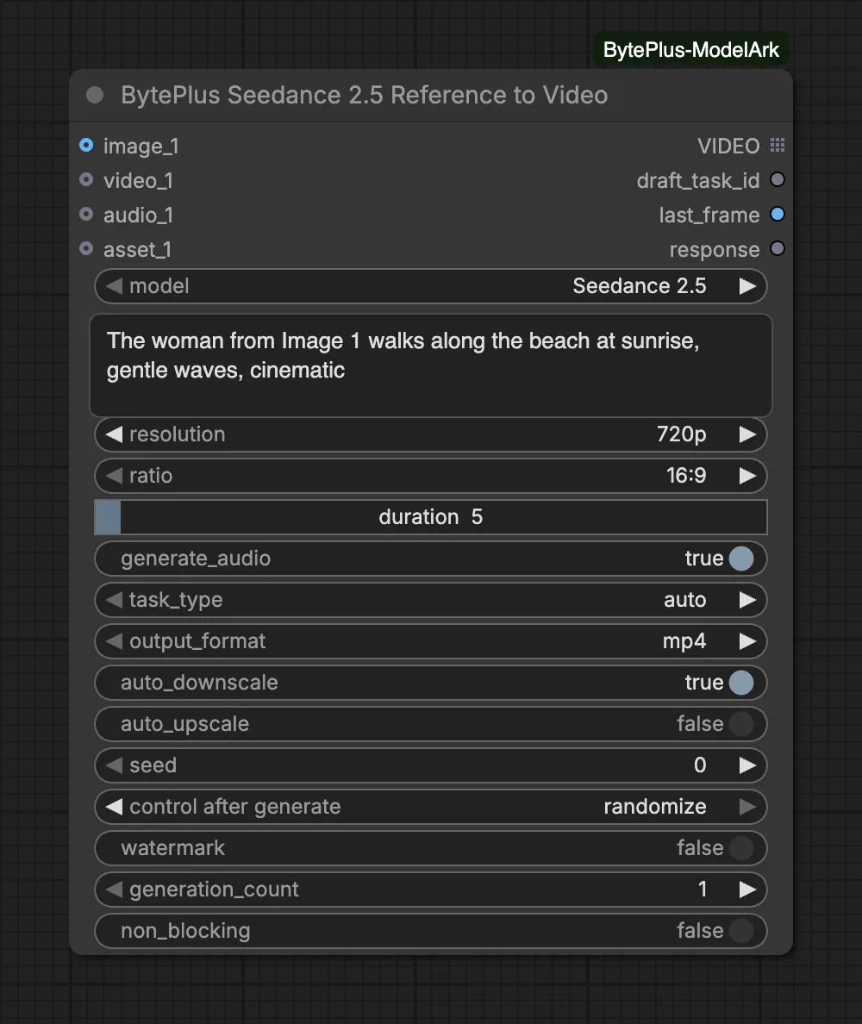Enable the non_blocking toggle

(x=741, y=931)
